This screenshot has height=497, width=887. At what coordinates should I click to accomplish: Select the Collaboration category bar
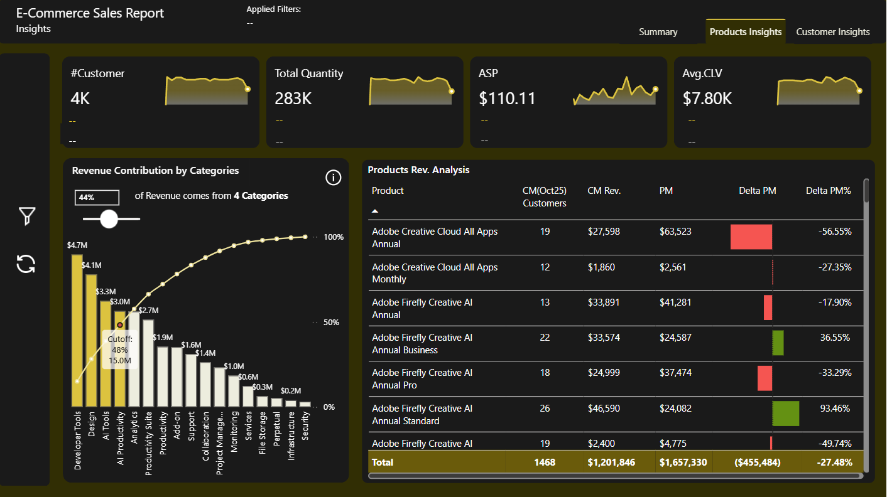tap(205, 385)
